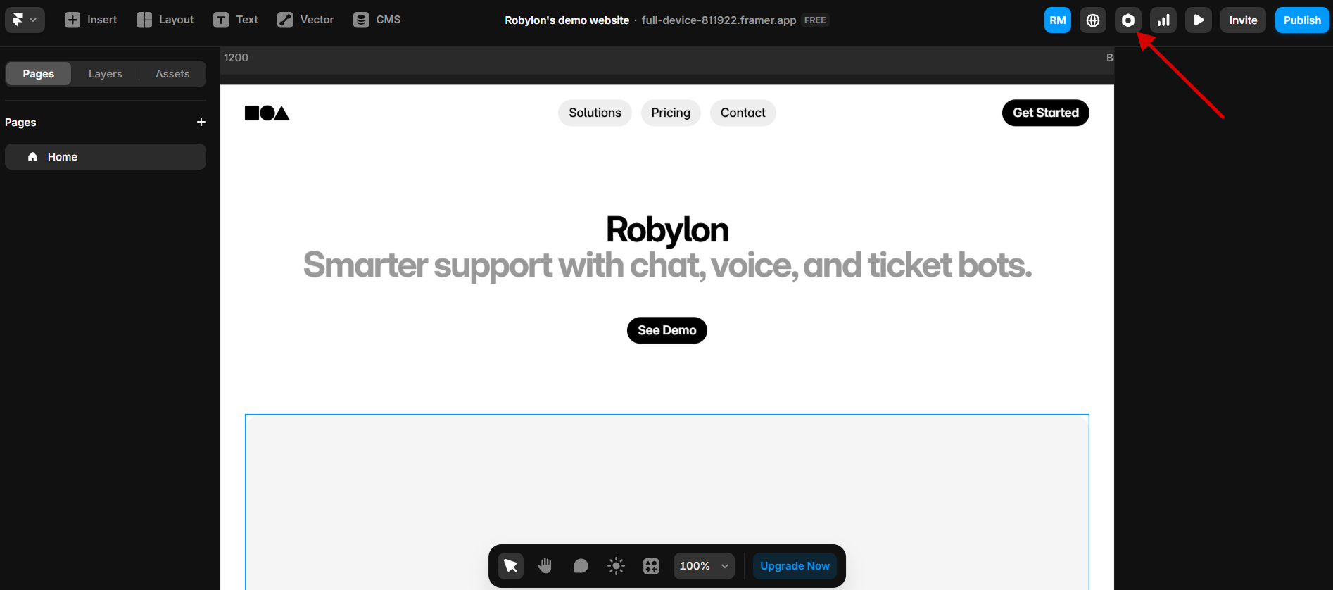This screenshot has width=1333, height=590.
Task: Click the Upgrade Now button
Action: point(795,566)
